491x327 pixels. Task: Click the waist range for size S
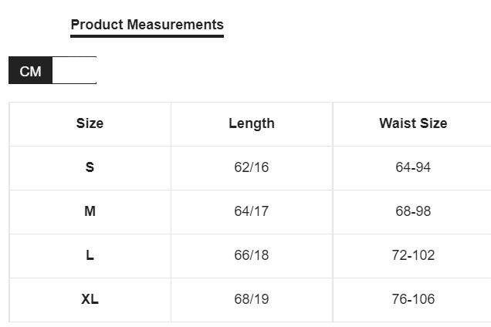412,167
